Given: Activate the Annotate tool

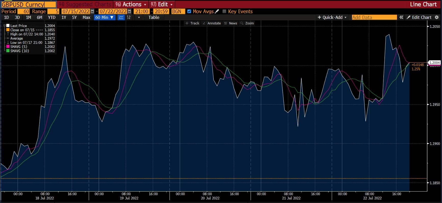Looking at the screenshot, I should tap(212, 23).
